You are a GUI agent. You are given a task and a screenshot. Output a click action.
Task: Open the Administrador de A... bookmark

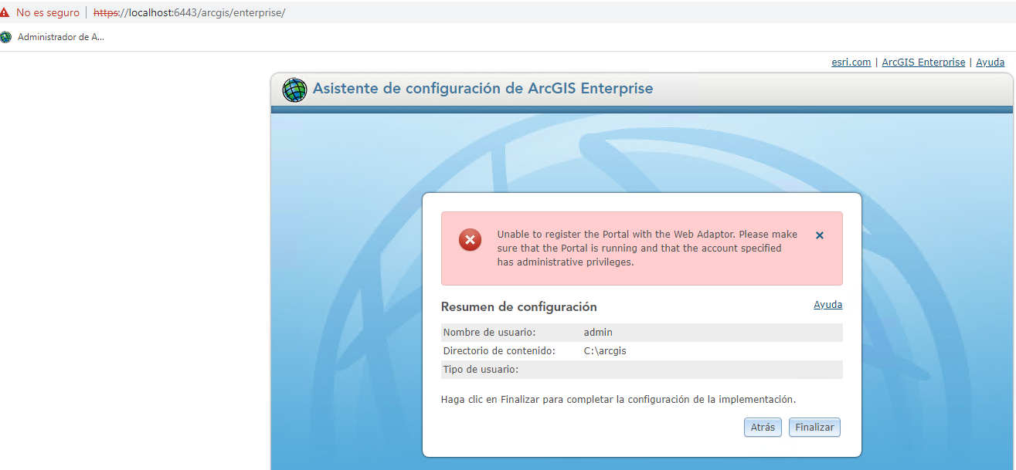pos(60,36)
